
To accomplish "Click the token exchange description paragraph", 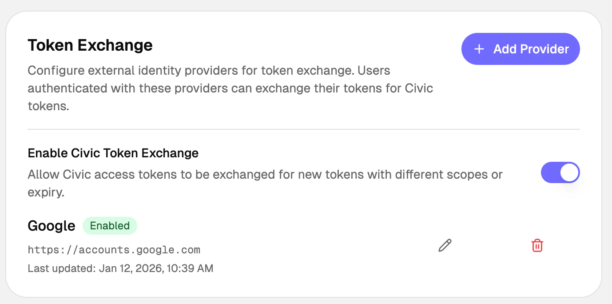I will 230,88.
